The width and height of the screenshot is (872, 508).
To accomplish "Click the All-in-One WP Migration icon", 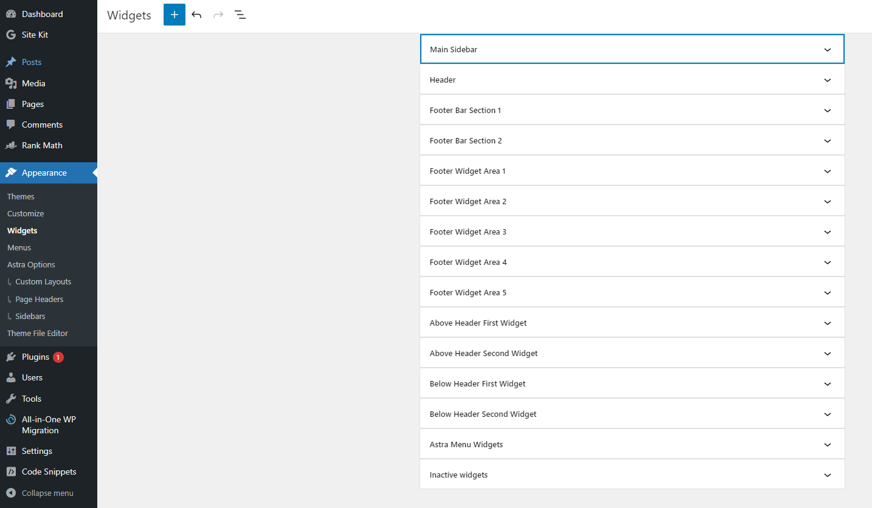I will click(x=10, y=419).
